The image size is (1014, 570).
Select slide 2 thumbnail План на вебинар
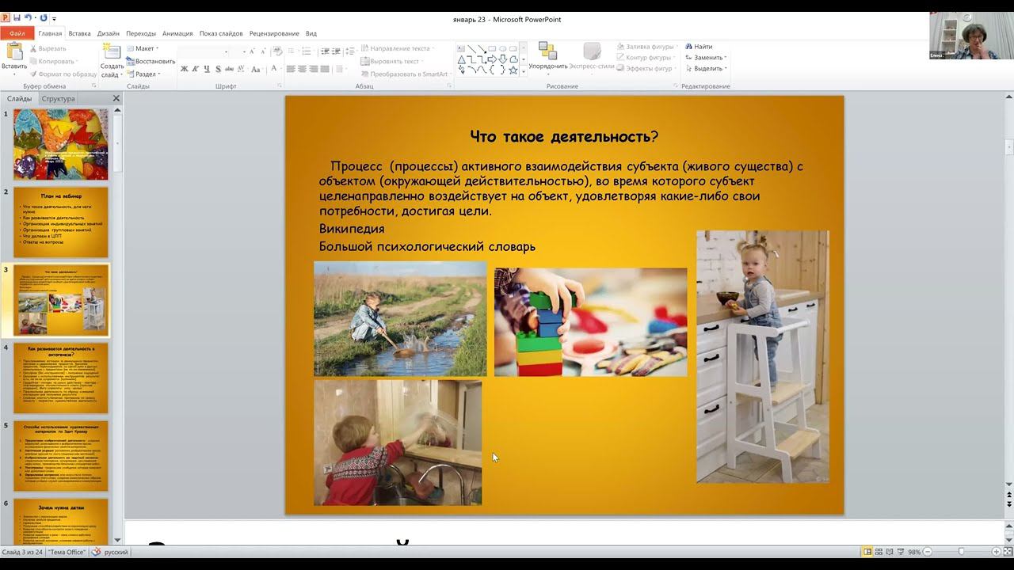60,222
